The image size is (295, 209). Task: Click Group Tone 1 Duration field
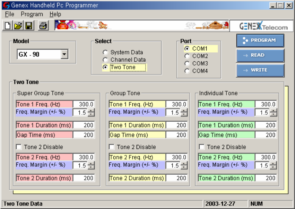coord(177,125)
